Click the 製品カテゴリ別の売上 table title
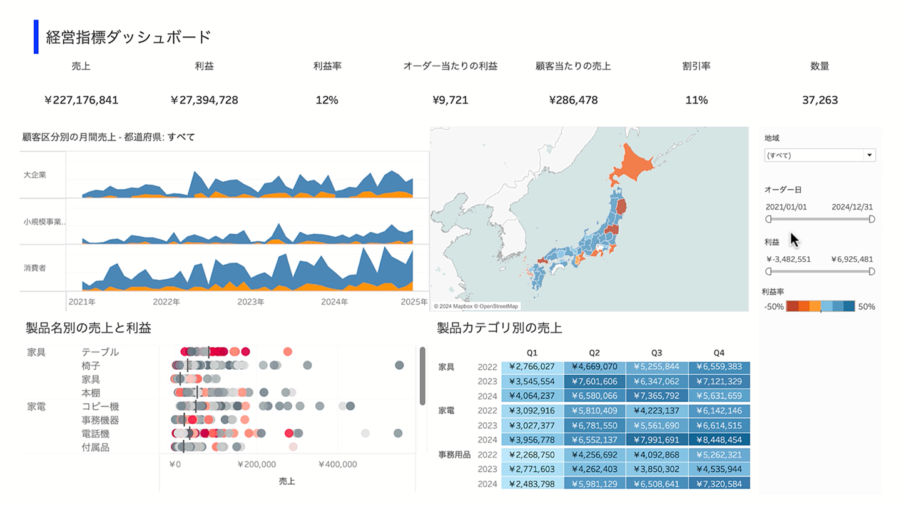 tap(499, 328)
